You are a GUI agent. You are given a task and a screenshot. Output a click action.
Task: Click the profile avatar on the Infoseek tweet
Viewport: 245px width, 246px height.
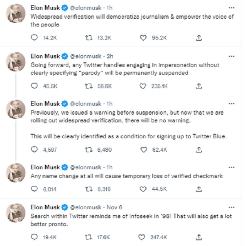click(x=16, y=213)
